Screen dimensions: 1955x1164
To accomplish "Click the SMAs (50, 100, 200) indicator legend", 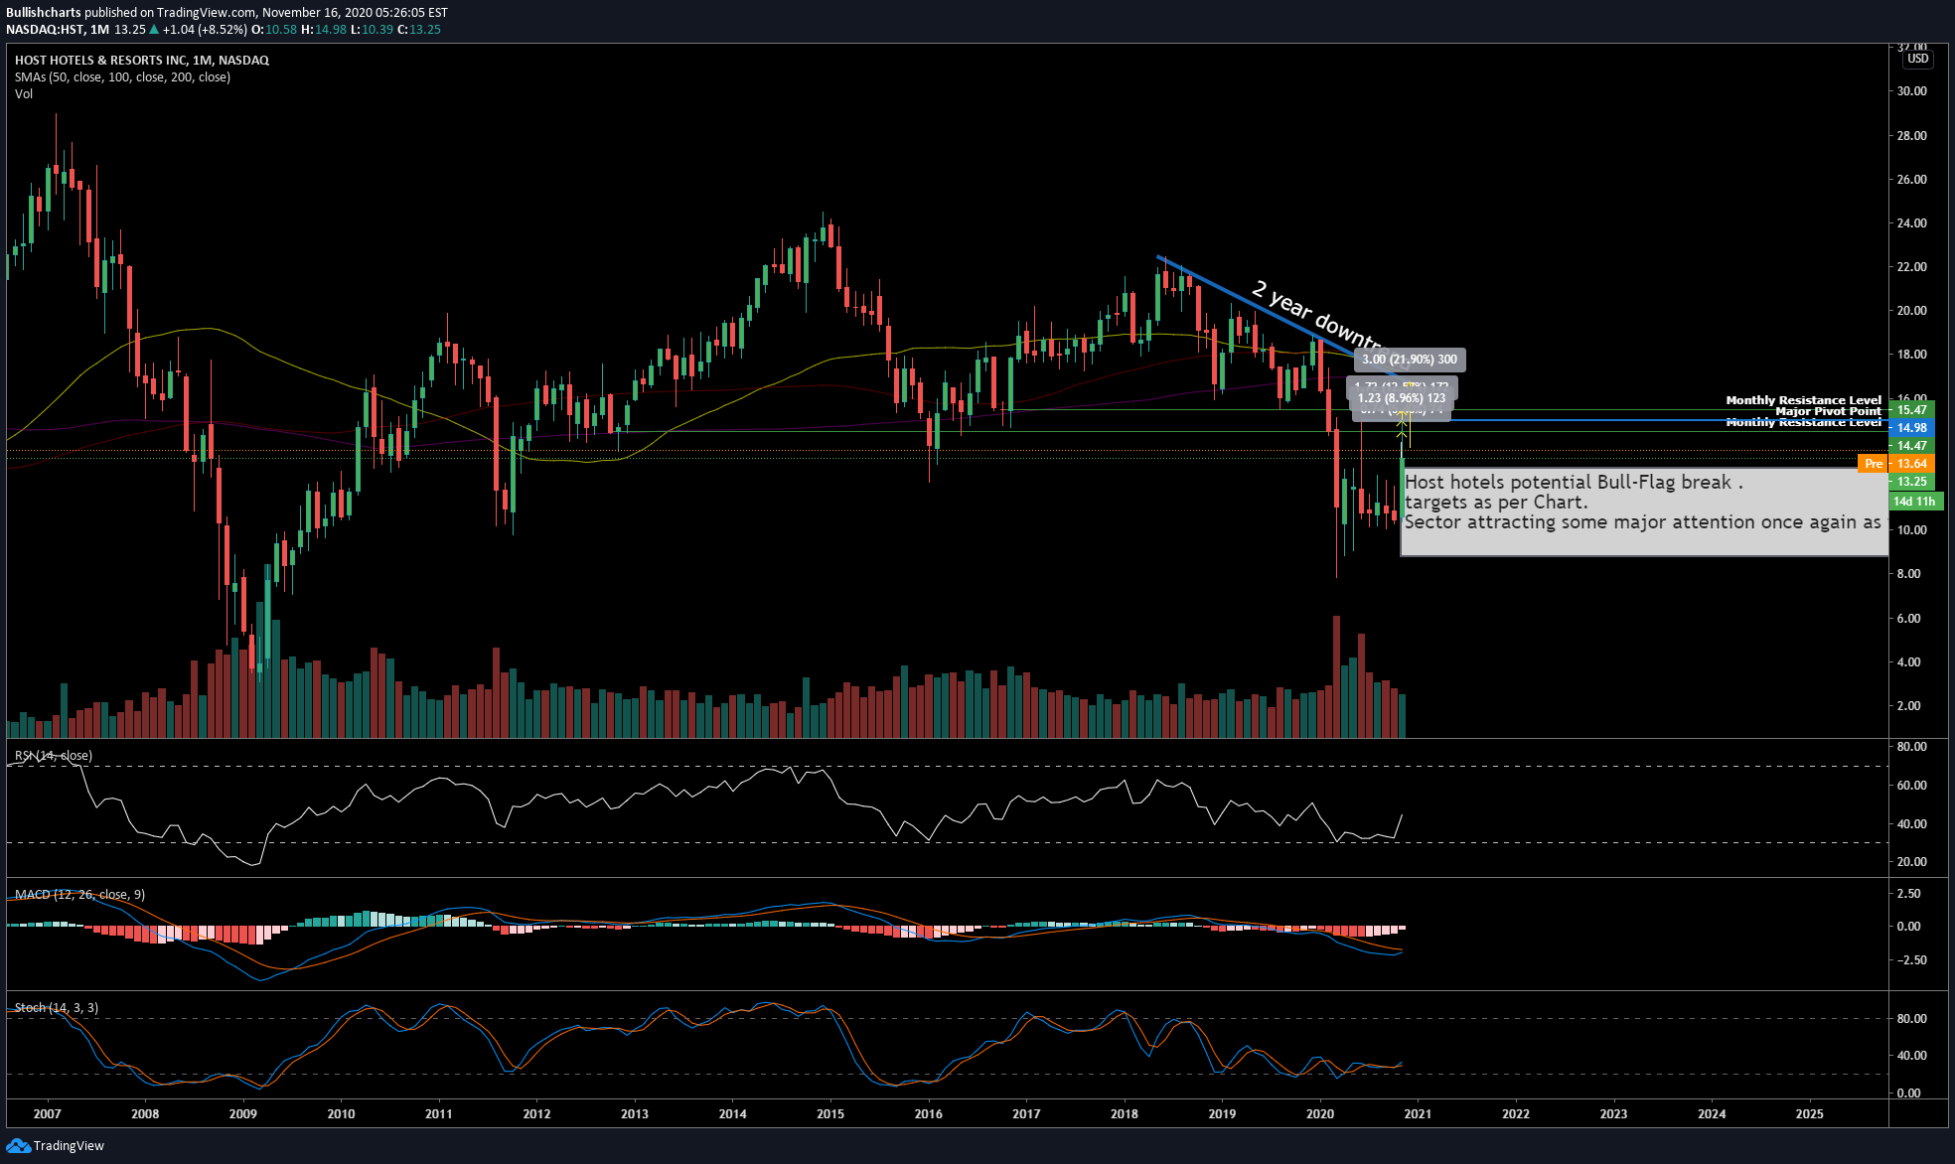I will click(x=122, y=77).
